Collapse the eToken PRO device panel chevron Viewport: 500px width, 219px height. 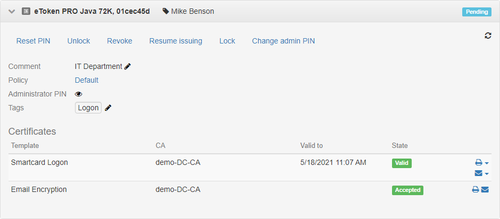[12, 11]
